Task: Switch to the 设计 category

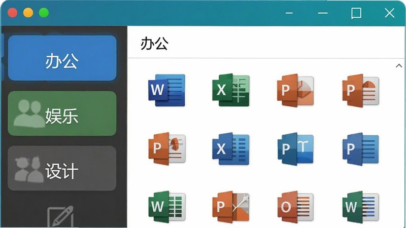Action: coord(62,168)
